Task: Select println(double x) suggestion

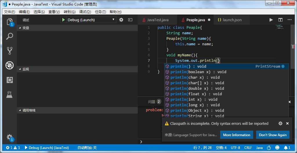Action: pyautogui.click(x=226, y=88)
